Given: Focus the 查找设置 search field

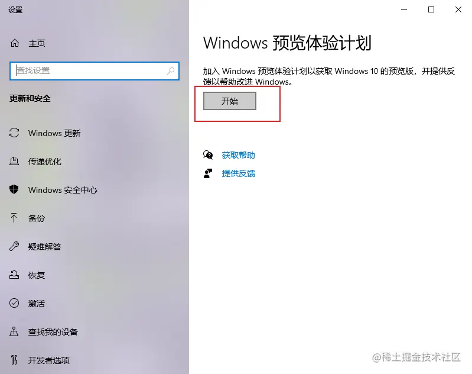Looking at the screenshot, I should point(95,71).
